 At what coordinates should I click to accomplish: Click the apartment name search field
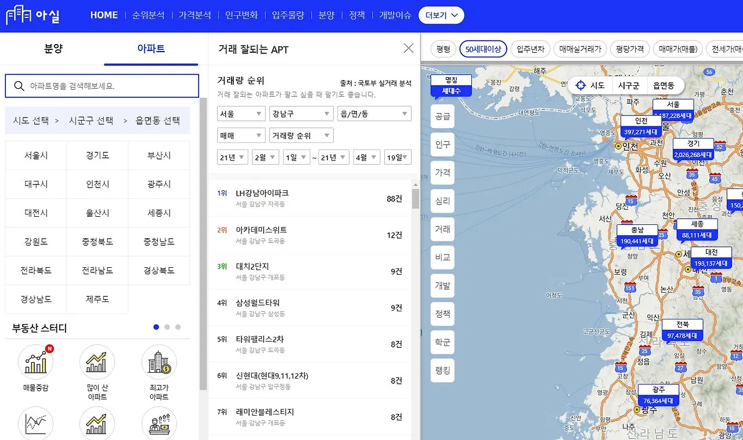pyautogui.click(x=102, y=85)
